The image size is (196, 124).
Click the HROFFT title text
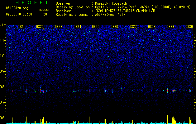click(x=32, y=2)
